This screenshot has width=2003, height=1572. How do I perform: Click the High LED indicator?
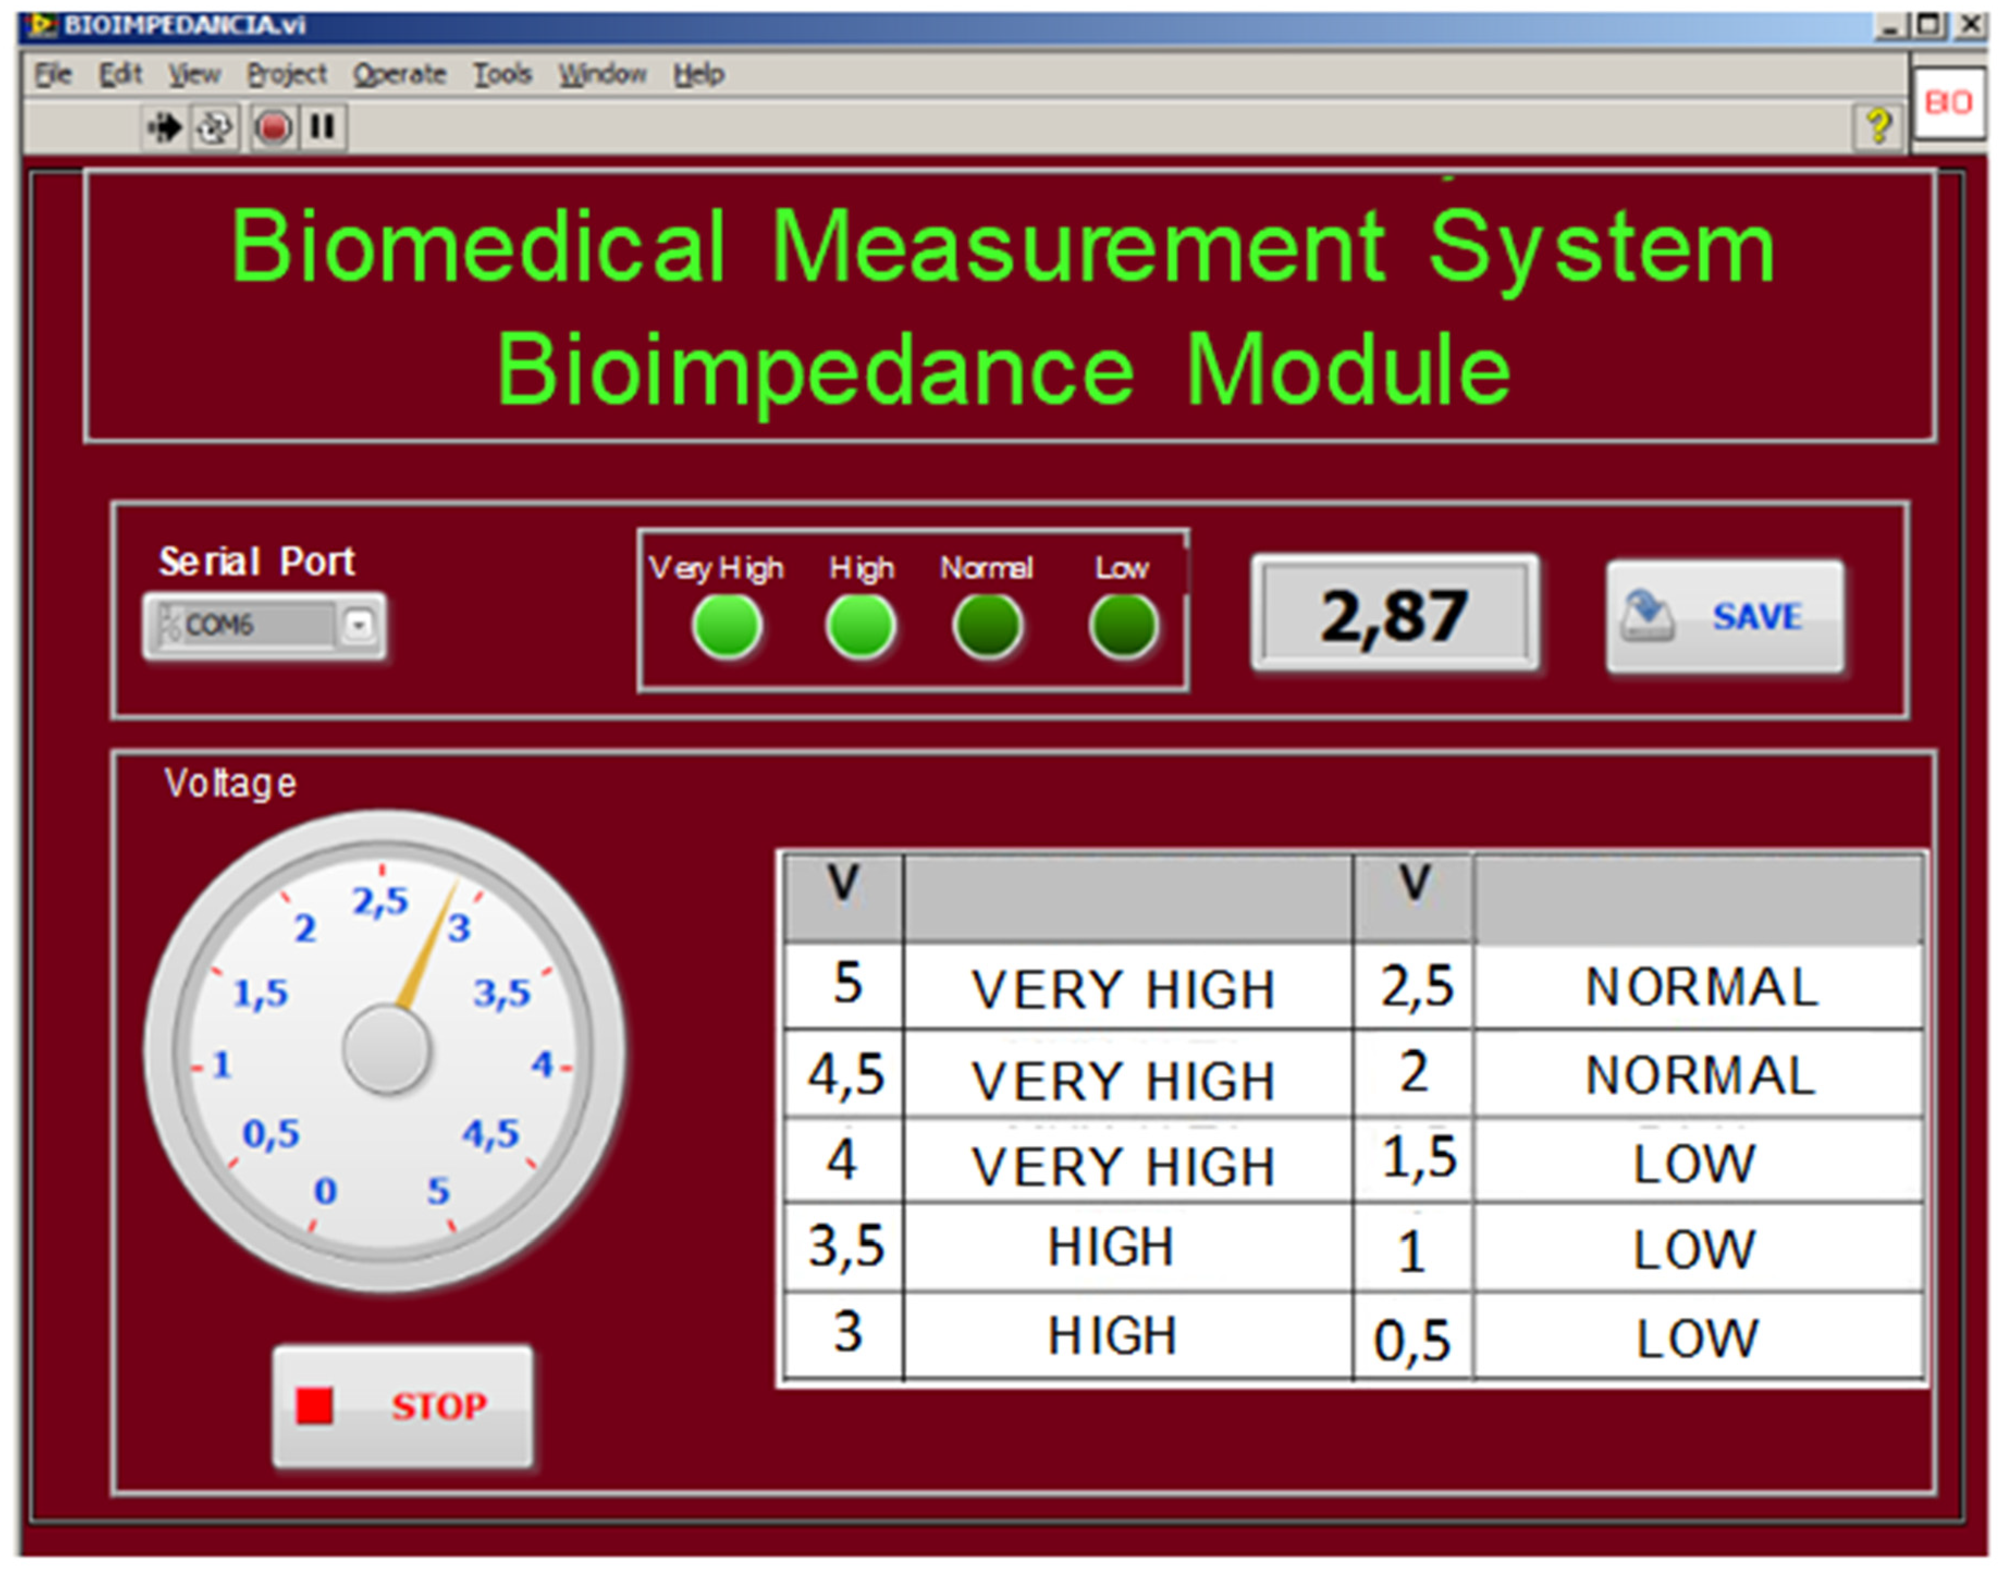[861, 626]
